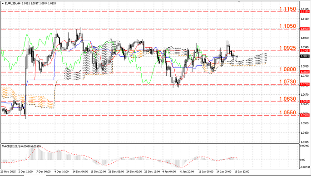Click the 1.0670 price axis value
This screenshot has height=176, width=311.
click(305, 95)
